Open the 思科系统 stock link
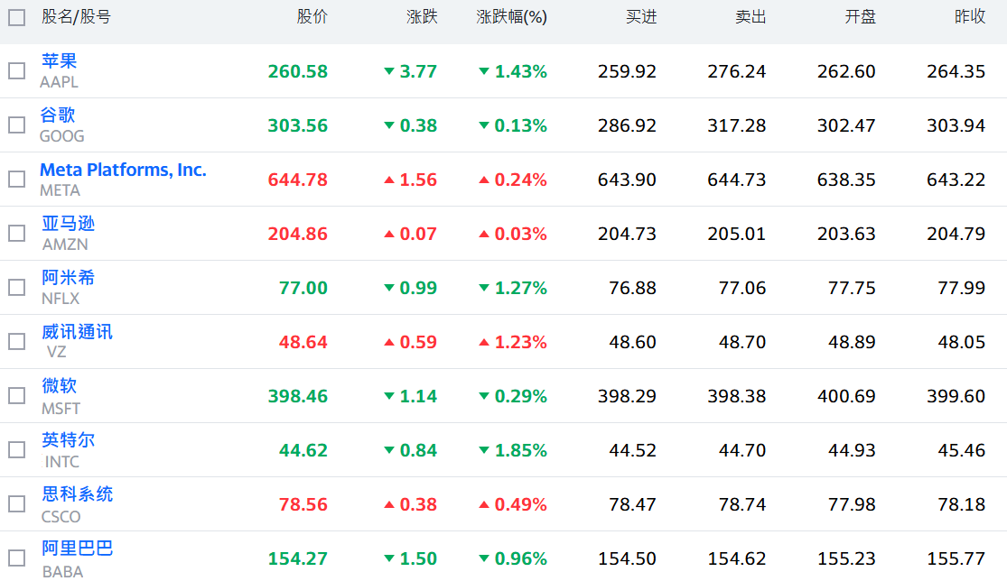This screenshot has height=581, width=1007. pos(77,493)
